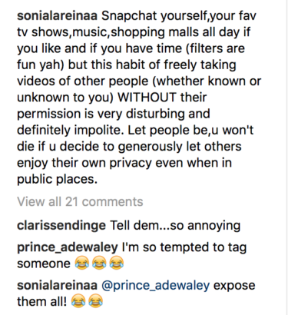This screenshot has height=315, width=288.
Task: Click the first laughing emoji after "someone"
Action: pyautogui.click(x=82, y=264)
